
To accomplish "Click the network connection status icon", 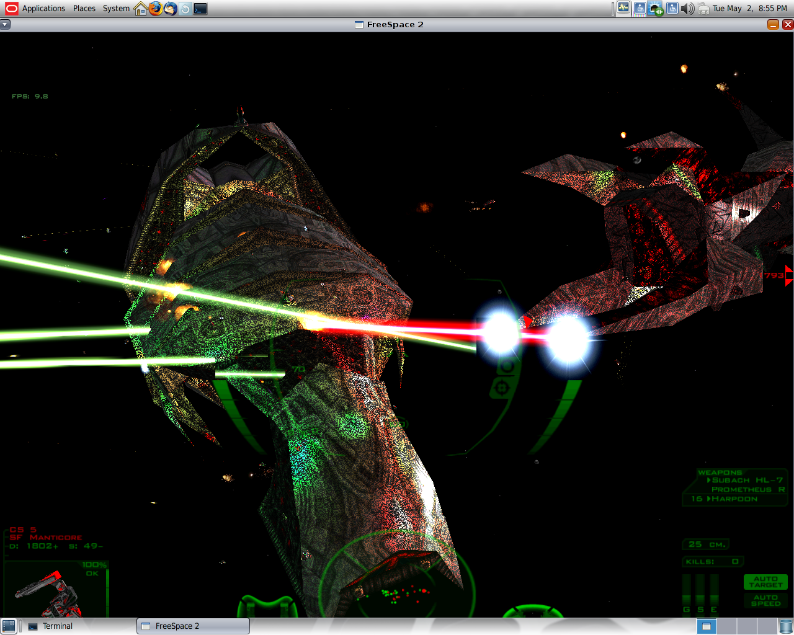I will tap(655, 8).
